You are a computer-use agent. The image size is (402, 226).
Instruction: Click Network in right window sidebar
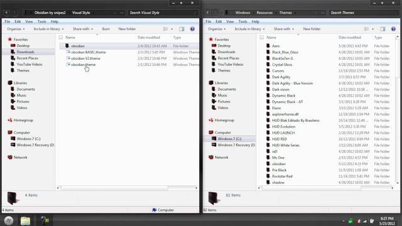coord(221,158)
